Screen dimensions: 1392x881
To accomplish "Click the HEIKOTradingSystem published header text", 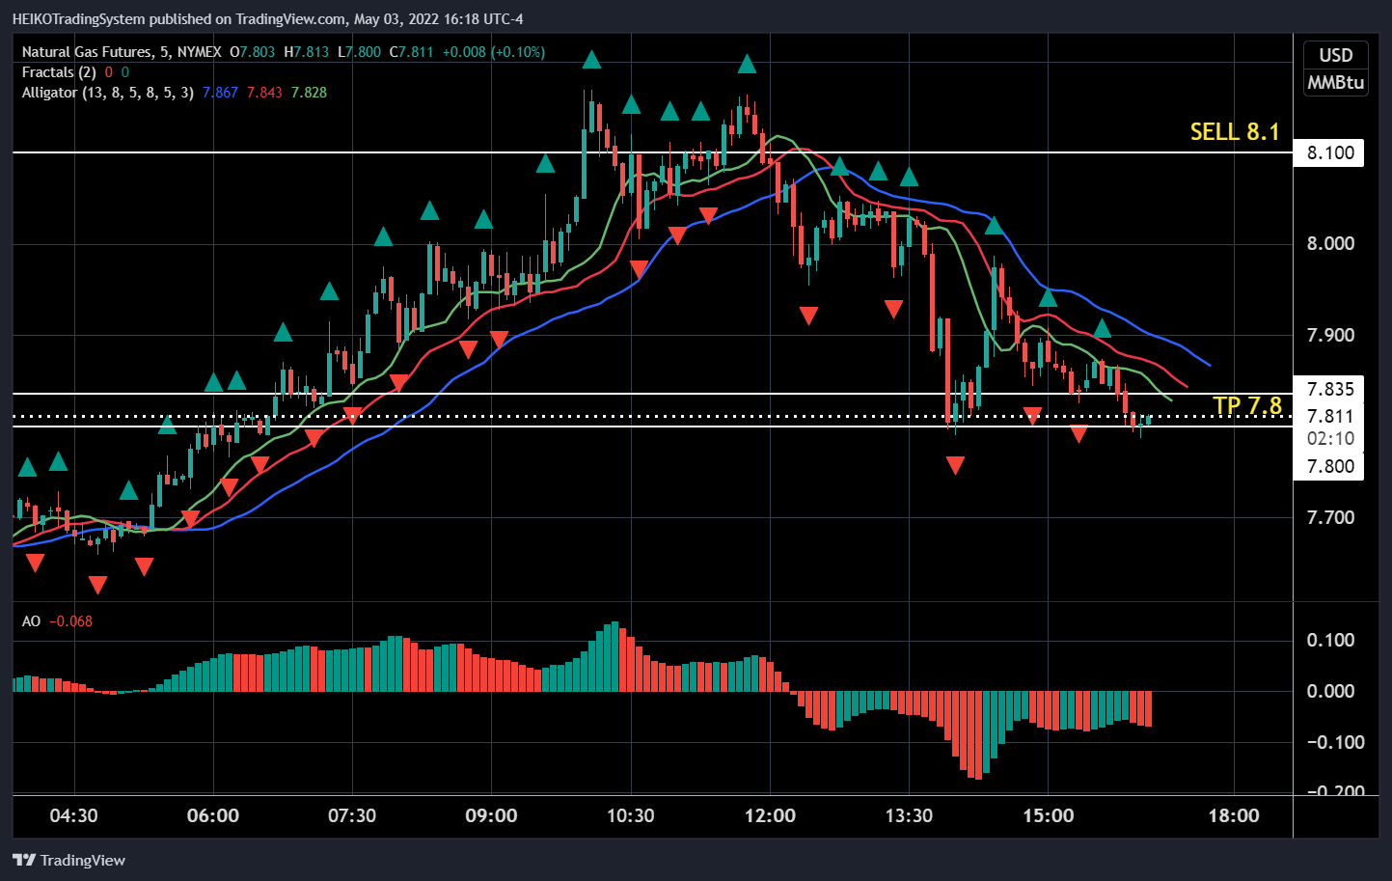I will coord(267,19).
